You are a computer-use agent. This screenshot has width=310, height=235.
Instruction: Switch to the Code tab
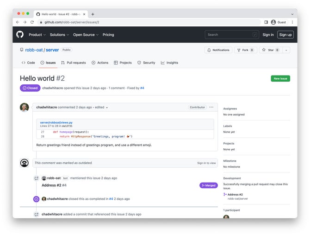point(28,63)
